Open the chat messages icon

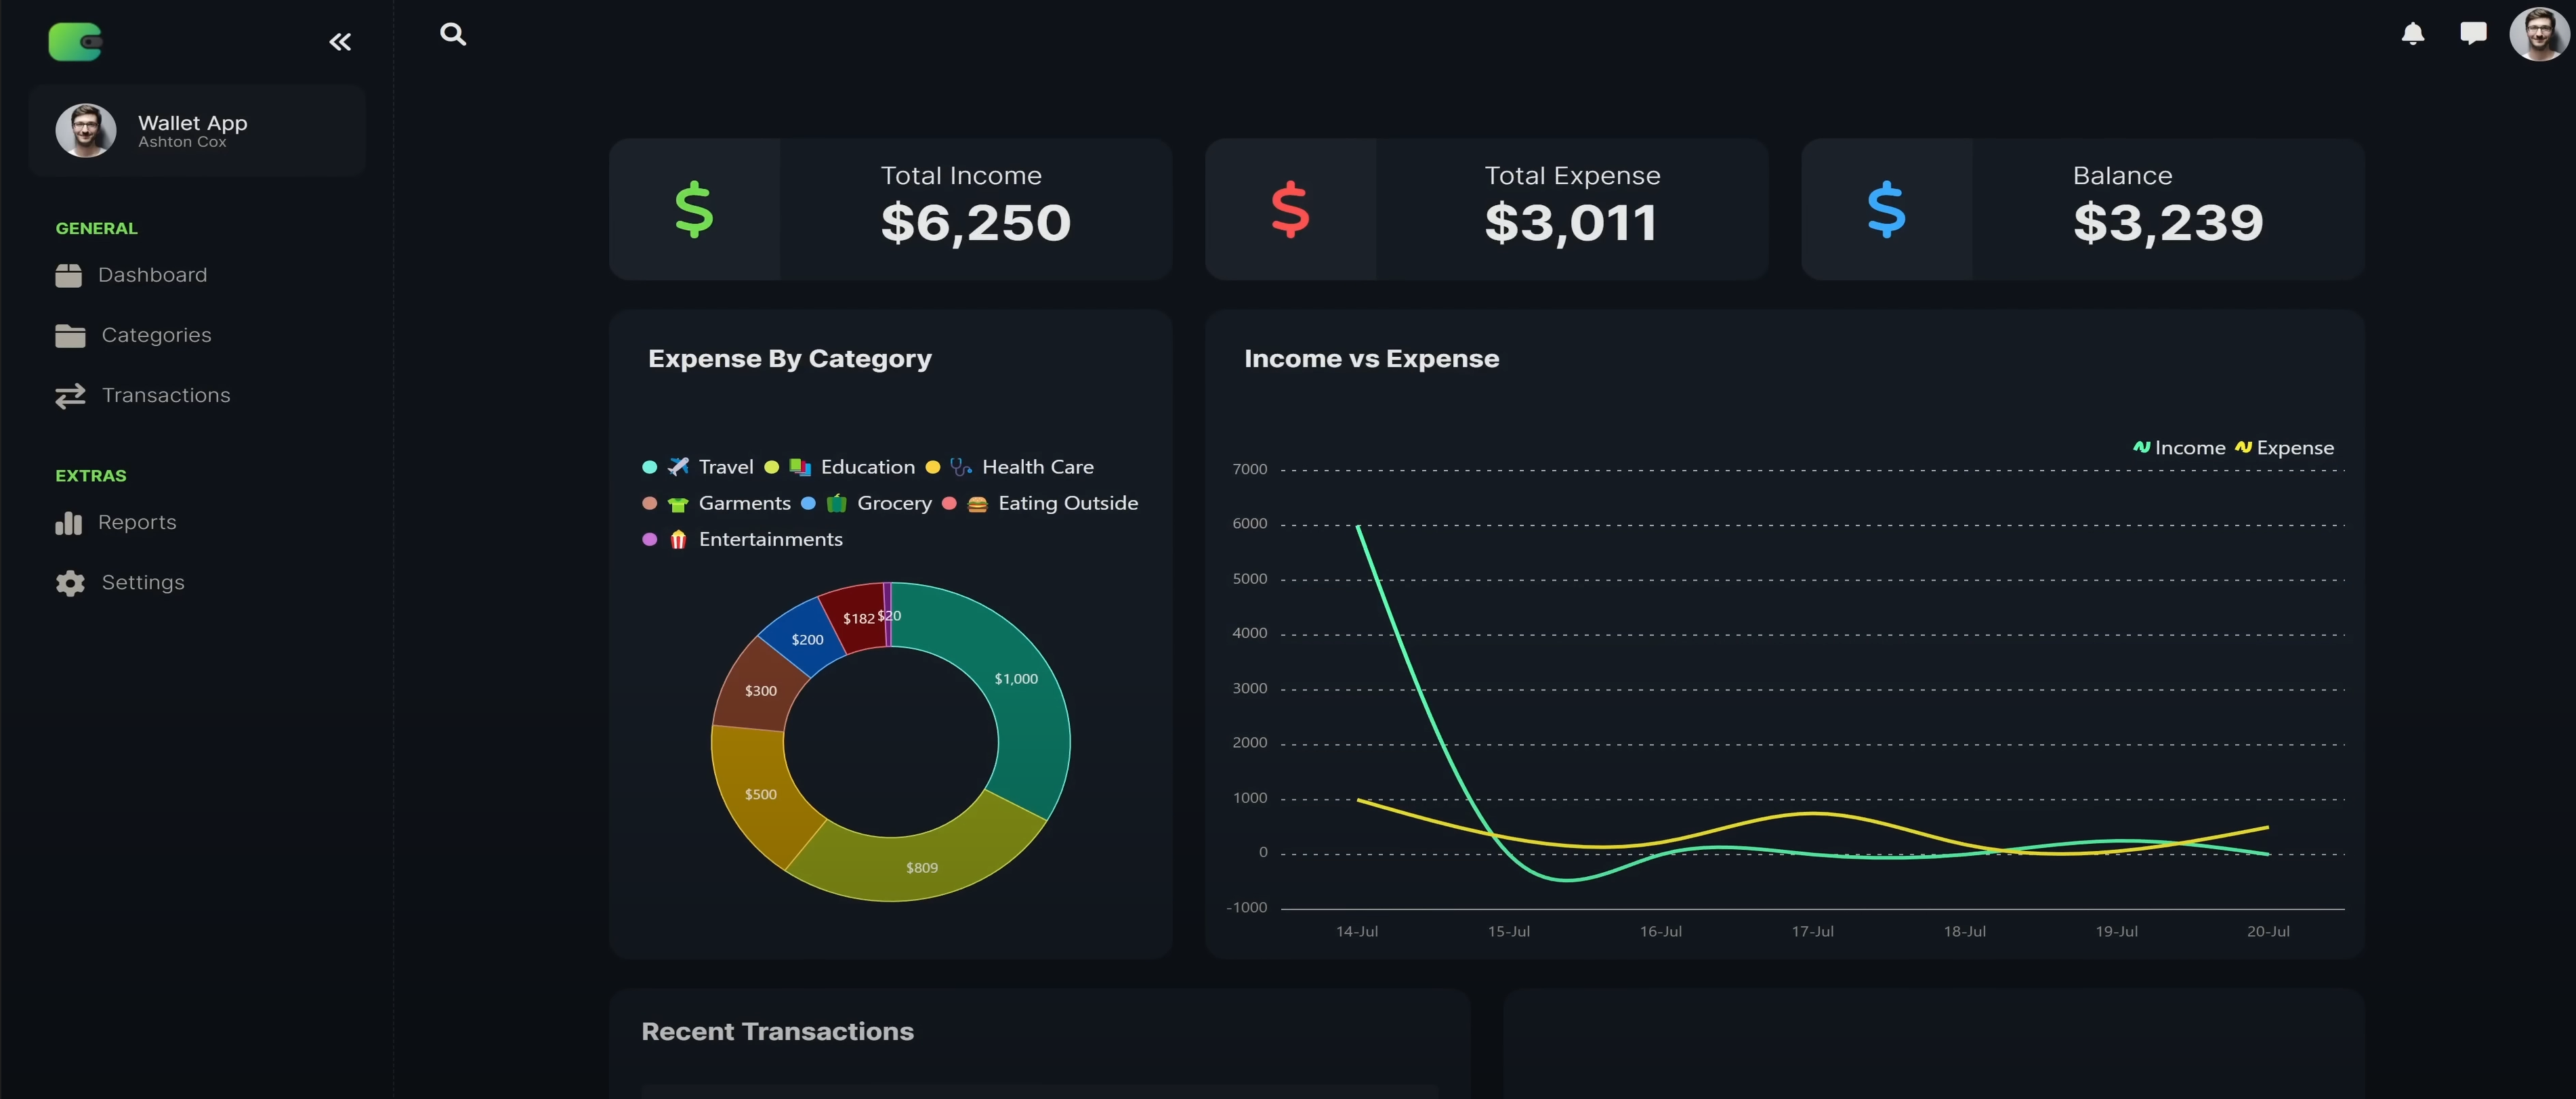pos(2472,34)
